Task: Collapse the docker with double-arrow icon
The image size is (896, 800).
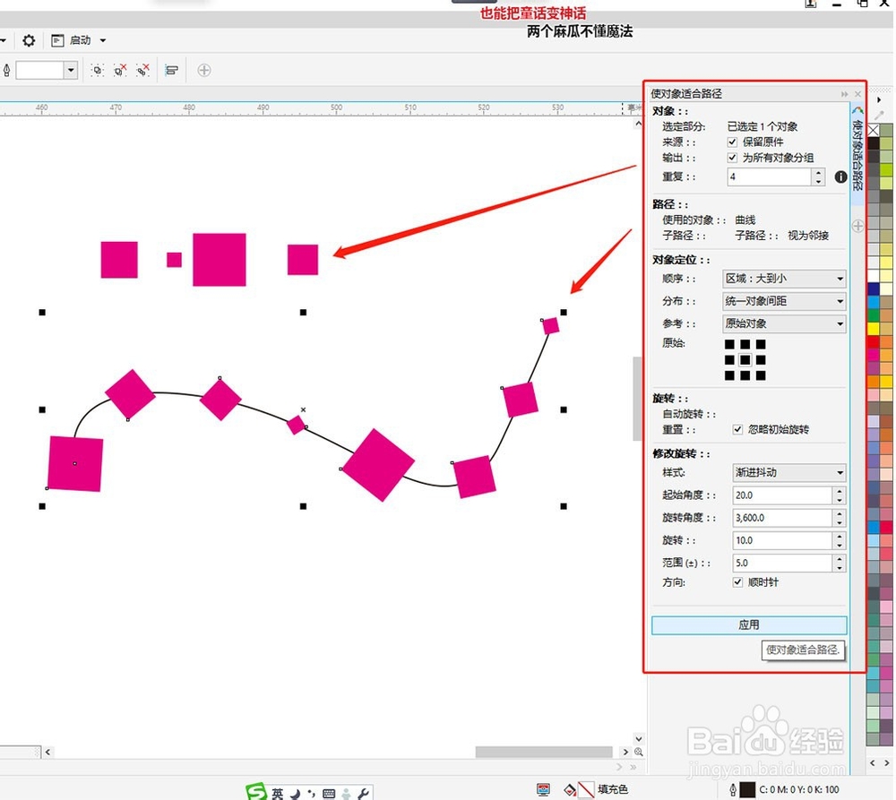Action: [845, 94]
